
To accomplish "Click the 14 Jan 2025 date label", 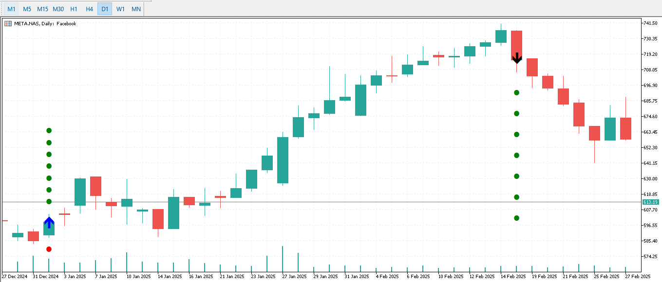I will click(x=170, y=277).
